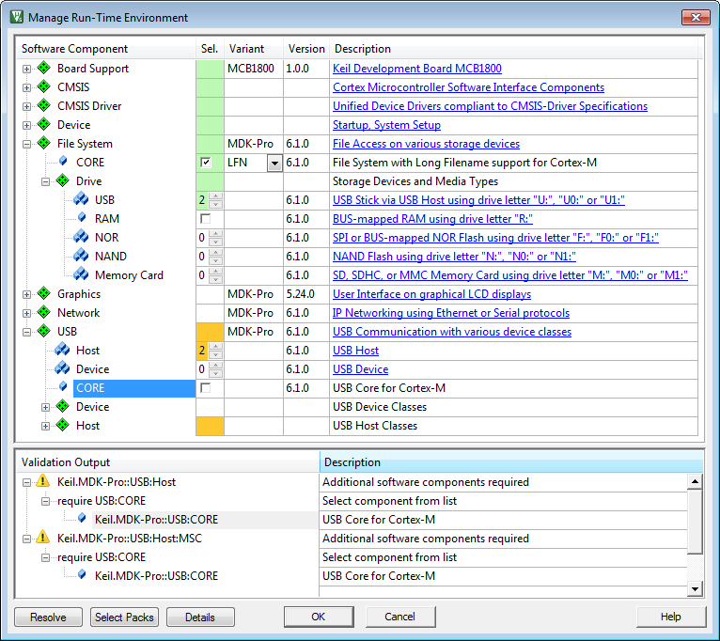Collapse the Drive tree node
This screenshot has height=641, width=720.
tap(46, 181)
